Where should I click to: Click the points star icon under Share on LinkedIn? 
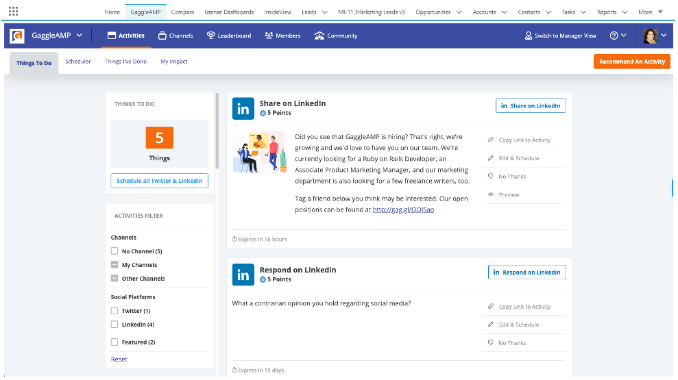[x=263, y=113]
